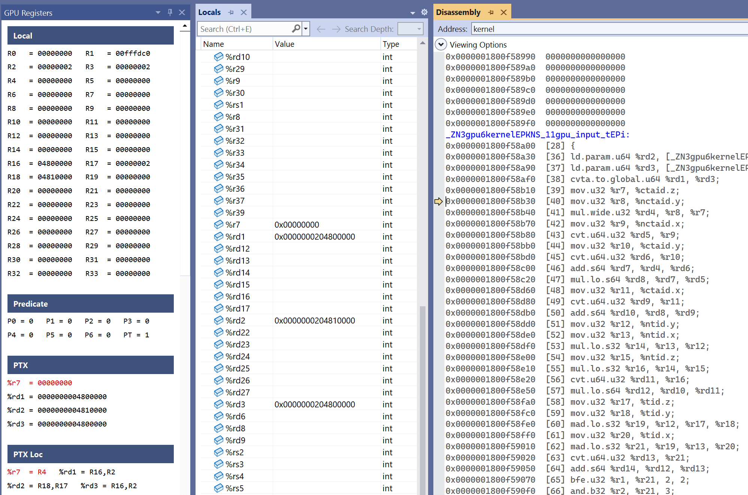748x495 pixels.
Task: Click value 0x0000000204810000 of %rd2
Action: 315,321
